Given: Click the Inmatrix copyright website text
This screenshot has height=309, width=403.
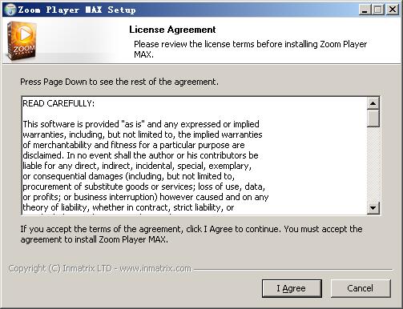Looking at the screenshot, I should point(100,268).
